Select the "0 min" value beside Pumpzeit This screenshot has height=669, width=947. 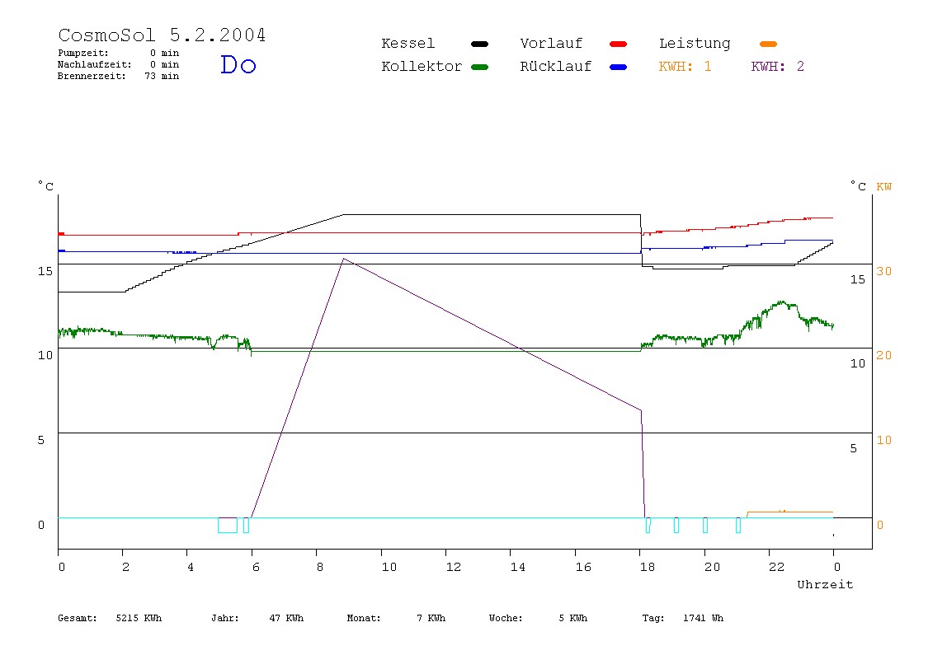click(164, 53)
